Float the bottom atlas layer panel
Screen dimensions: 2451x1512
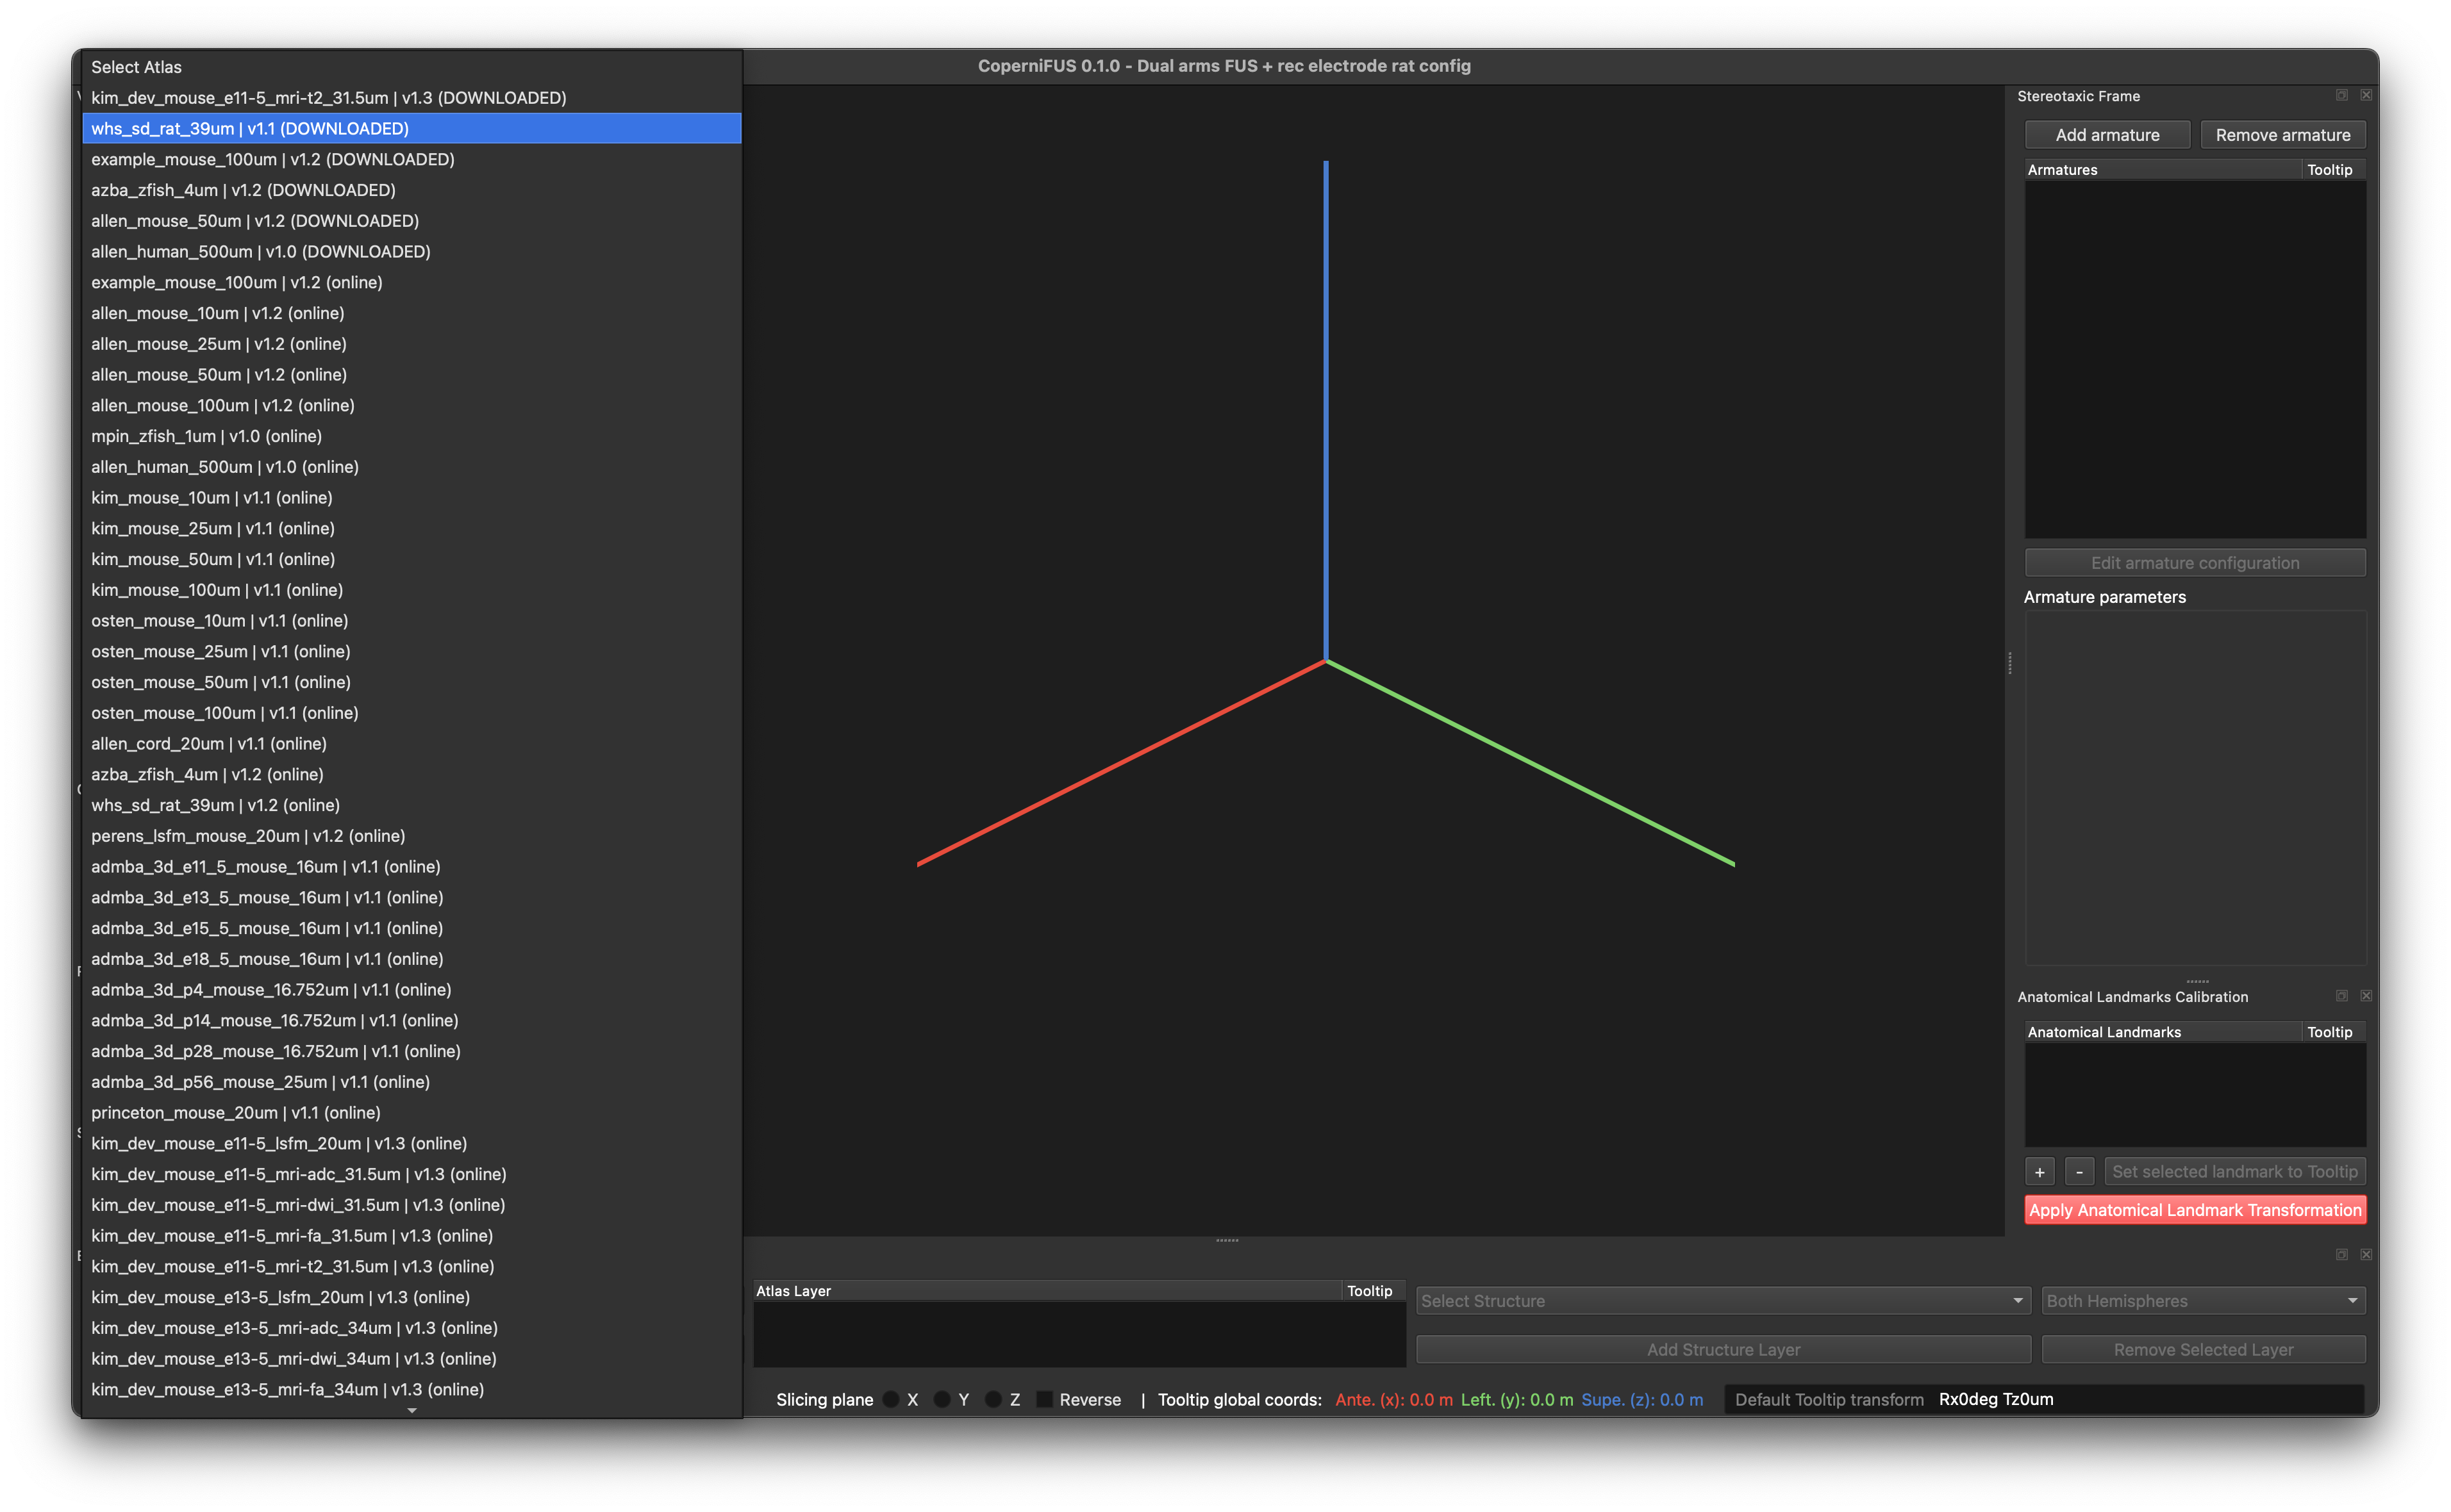pos(2341,1254)
